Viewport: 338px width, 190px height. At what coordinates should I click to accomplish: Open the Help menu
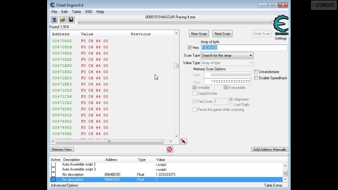(x=100, y=12)
